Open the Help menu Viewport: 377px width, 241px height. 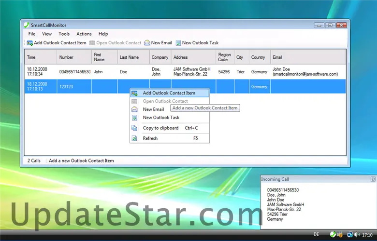pos(103,34)
